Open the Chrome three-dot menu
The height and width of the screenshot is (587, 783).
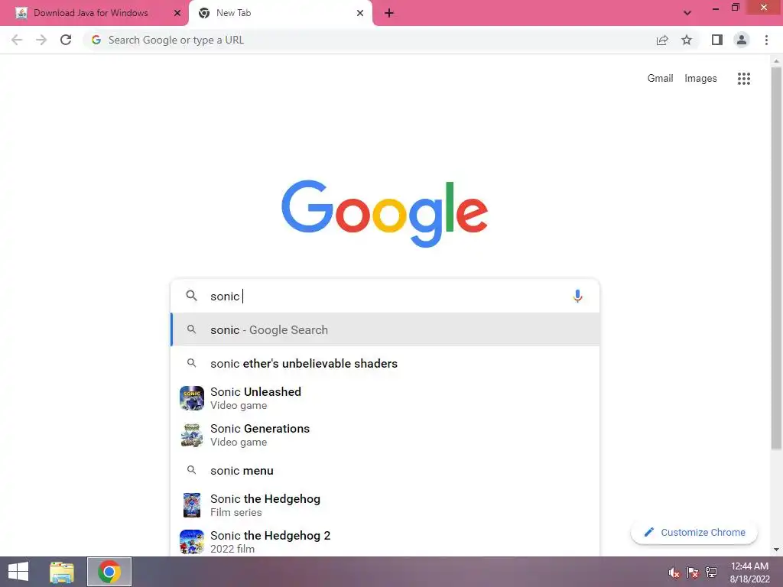[766, 40]
